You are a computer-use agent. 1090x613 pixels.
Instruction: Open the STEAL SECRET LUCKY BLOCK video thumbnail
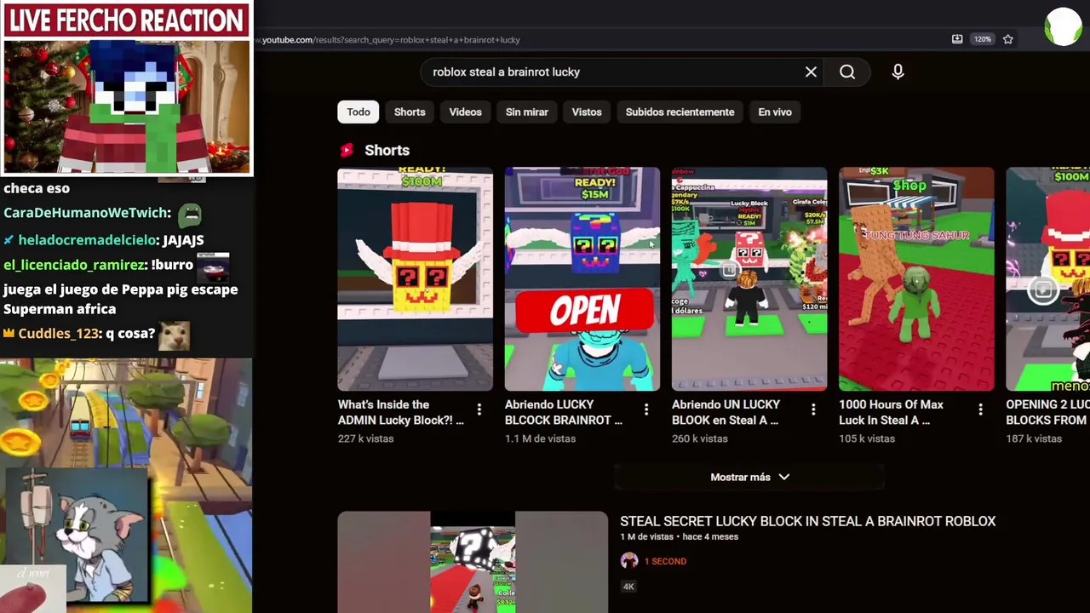click(473, 562)
